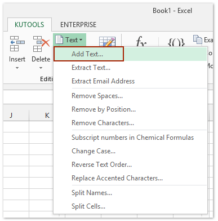This screenshot has width=218, height=221.
Task: Collapse the Text dropdown menu arrow
Action: tap(81, 40)
